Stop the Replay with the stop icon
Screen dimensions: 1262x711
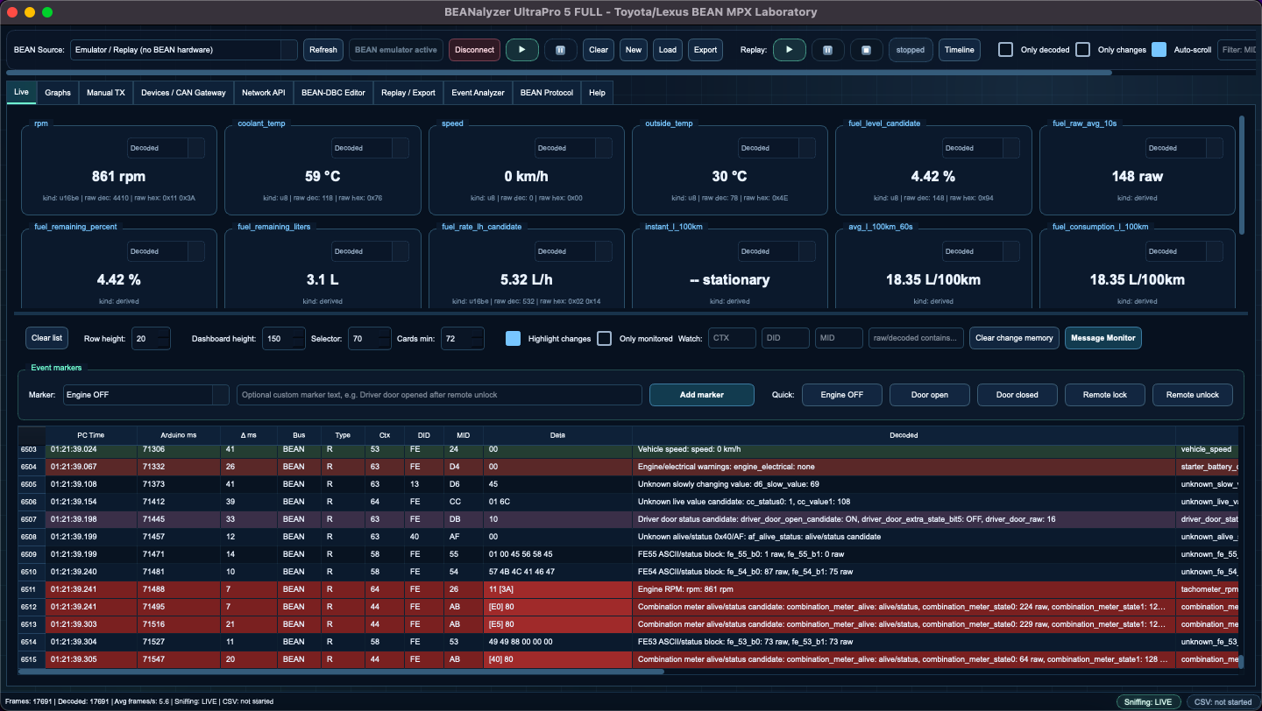click(866, 50)
